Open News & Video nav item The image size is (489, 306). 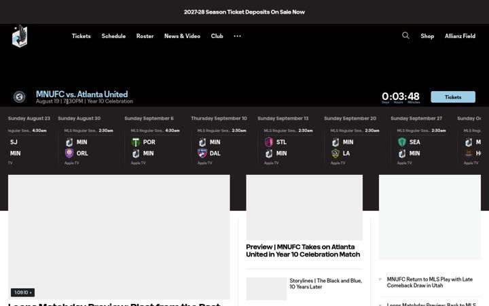coord(182,36)
